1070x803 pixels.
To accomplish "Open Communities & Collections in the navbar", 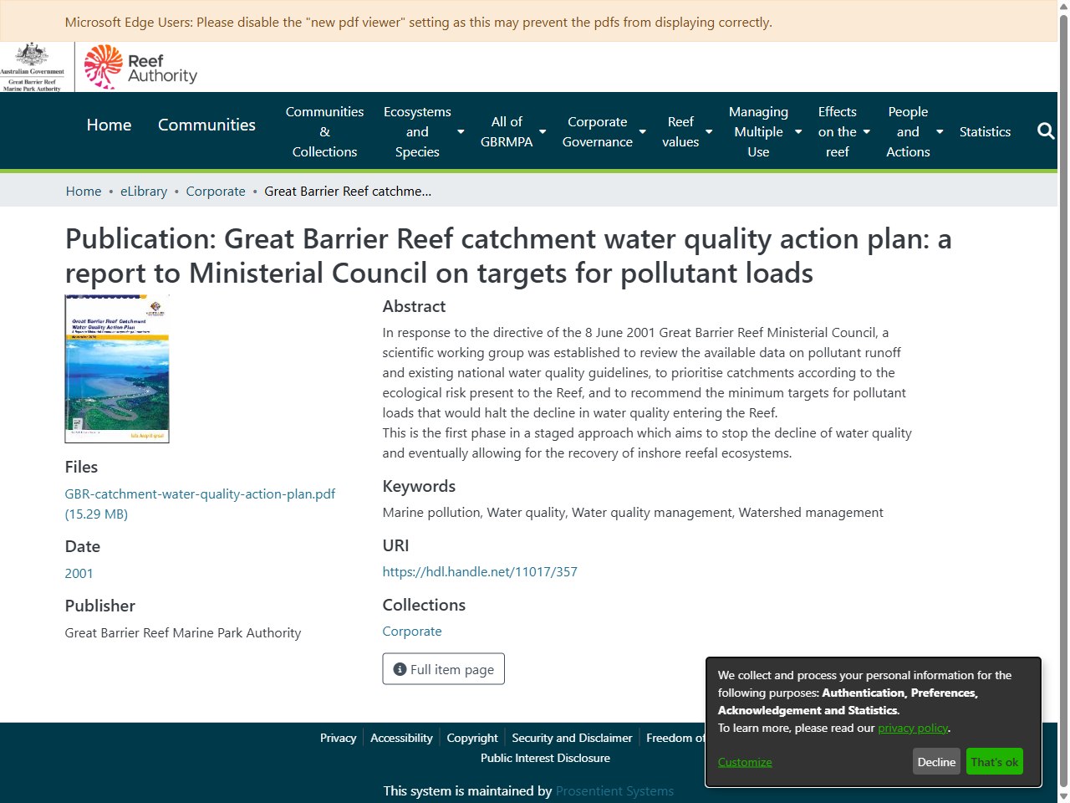I will pos(324,132).
